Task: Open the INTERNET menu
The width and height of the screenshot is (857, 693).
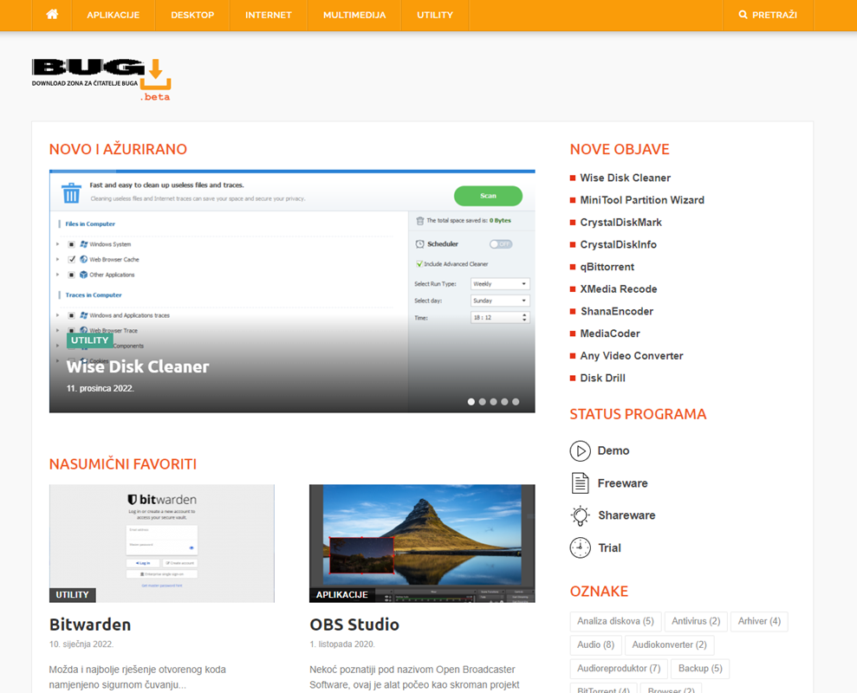Action: point(269,16)
